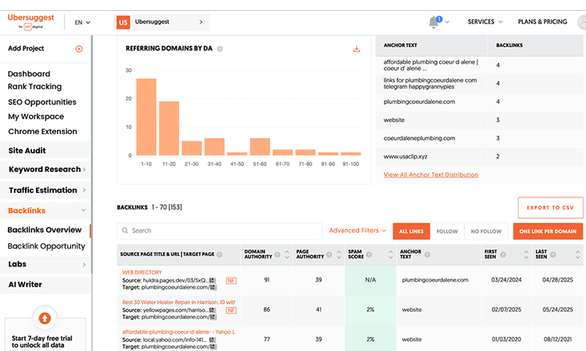This screenshot has width=586, height=351.
Task: Click the coeurdaleneplumbing.com anchor text row
Action: 479,138
